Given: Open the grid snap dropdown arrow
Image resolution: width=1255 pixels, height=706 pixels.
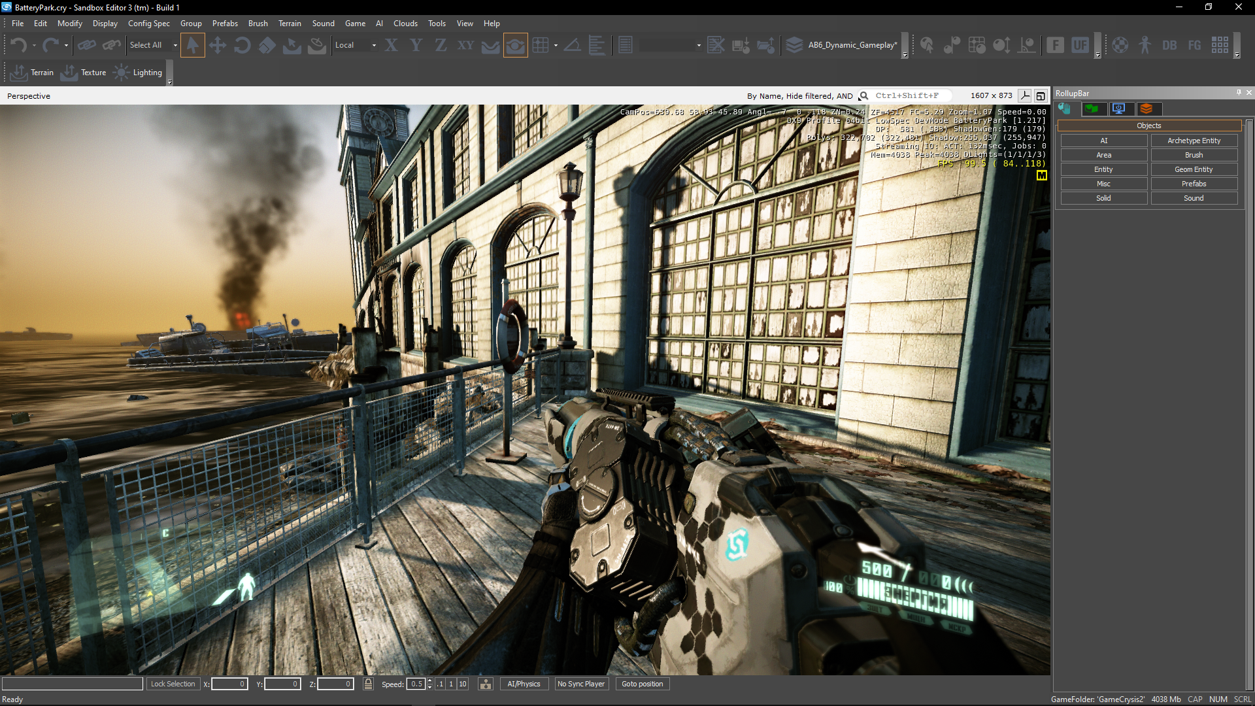Looking at the screenshot, I should click(556, 45).
